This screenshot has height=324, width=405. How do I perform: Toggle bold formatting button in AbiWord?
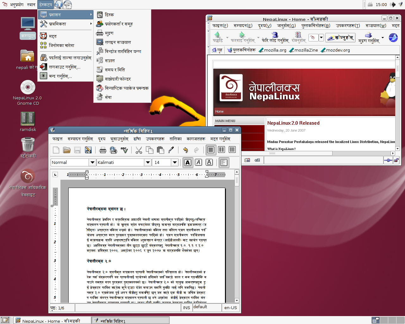[x=188, y=162]
